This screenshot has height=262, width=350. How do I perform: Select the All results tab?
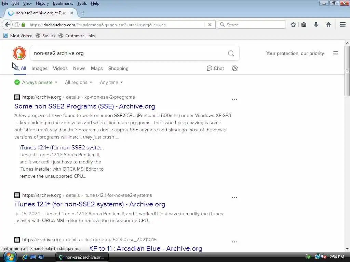20,68
